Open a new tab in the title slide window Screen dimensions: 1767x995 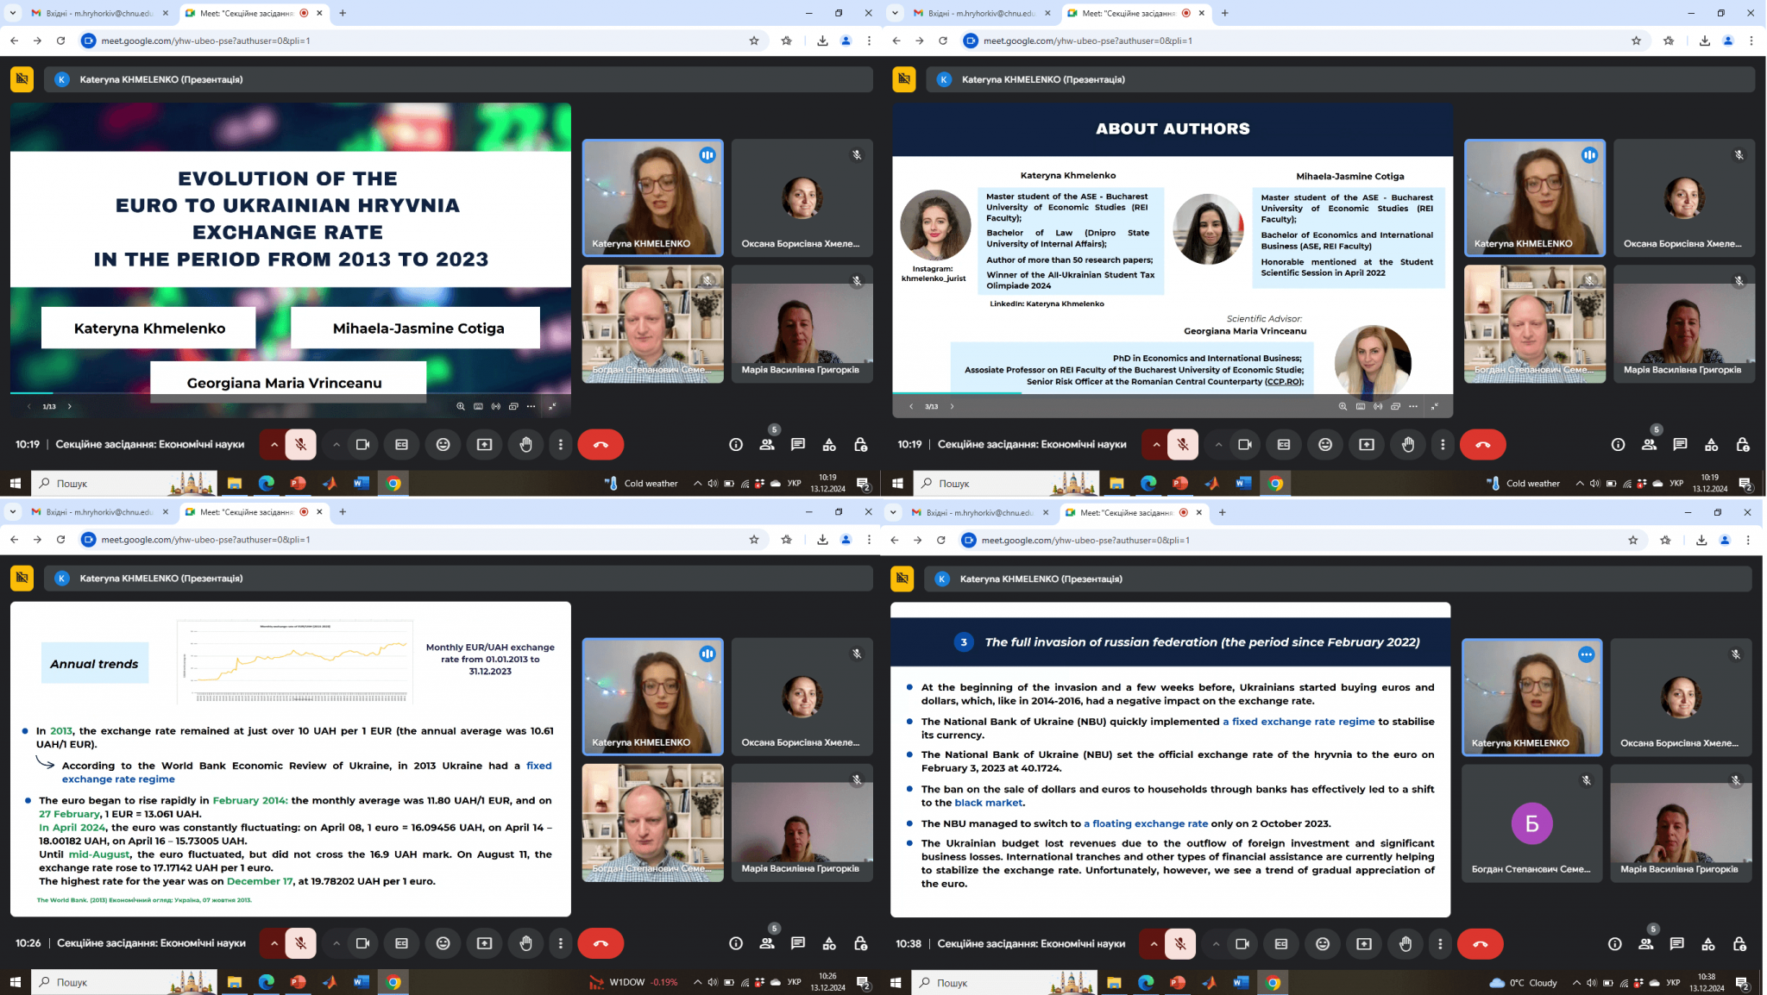point(343,13)
